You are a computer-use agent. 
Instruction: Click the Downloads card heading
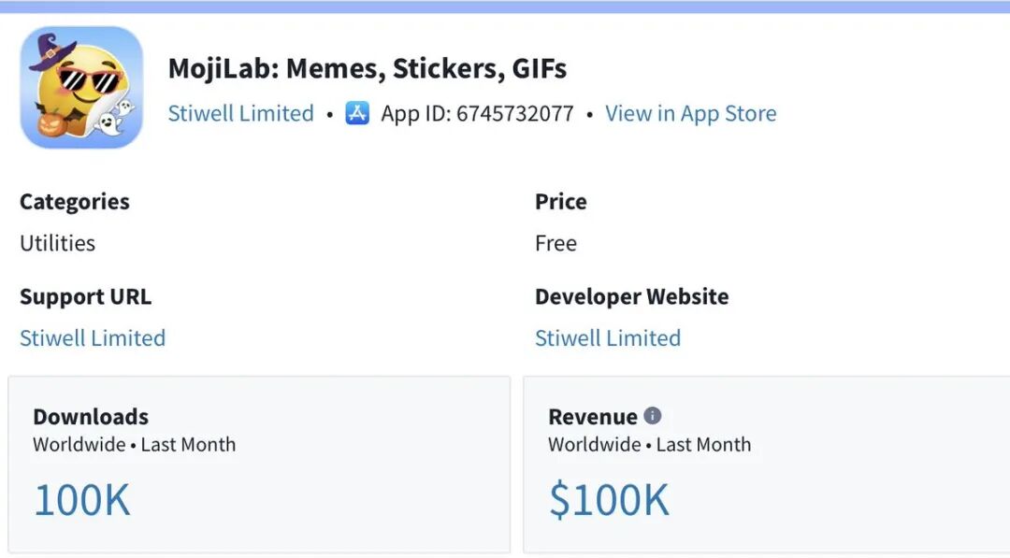91,417
